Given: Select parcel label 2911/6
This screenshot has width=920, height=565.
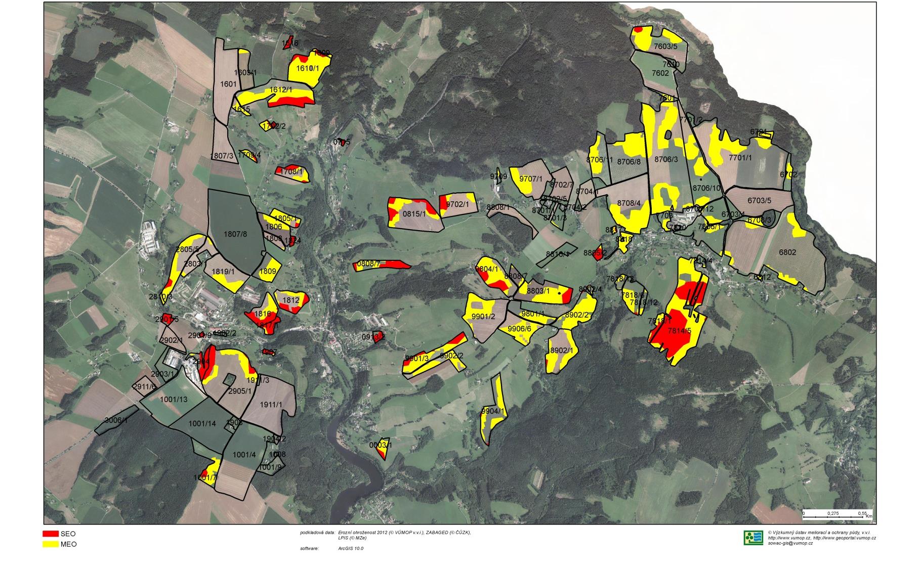Looking at the screenshot, I should pyautogui.click(x=144, y=387).
